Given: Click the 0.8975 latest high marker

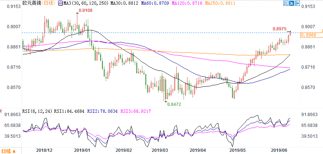Looking at the screenshot, I should (280, 29).
